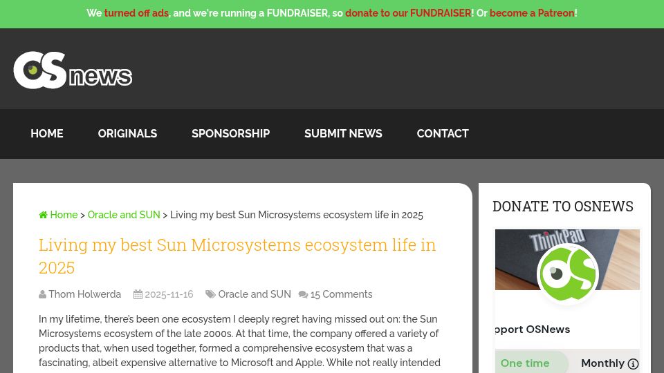The width and height of the screenshot is (664, 373).
Task: Click the calendar date icon
Action: pos(138,294)
